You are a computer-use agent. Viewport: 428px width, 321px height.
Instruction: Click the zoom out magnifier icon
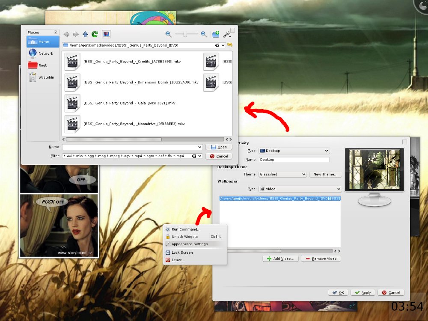tap(169, 34)
